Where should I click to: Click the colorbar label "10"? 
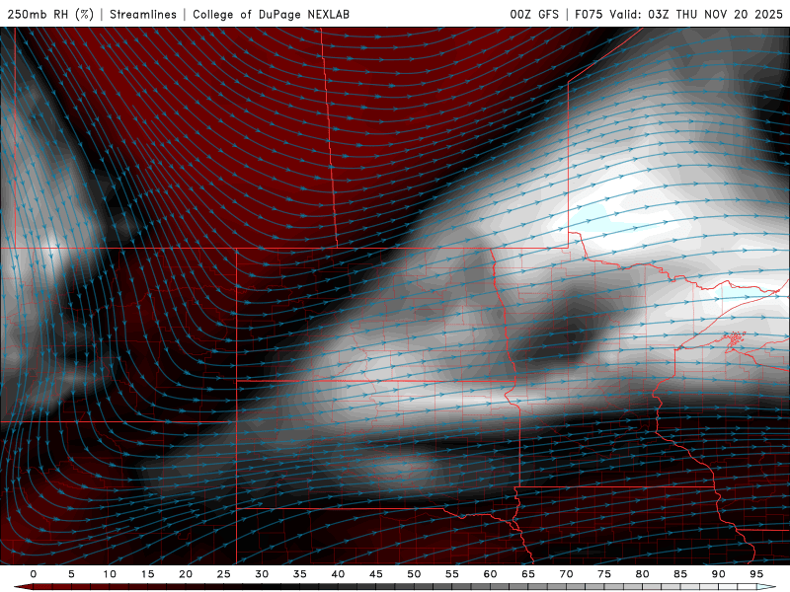(x=110, y=574)
